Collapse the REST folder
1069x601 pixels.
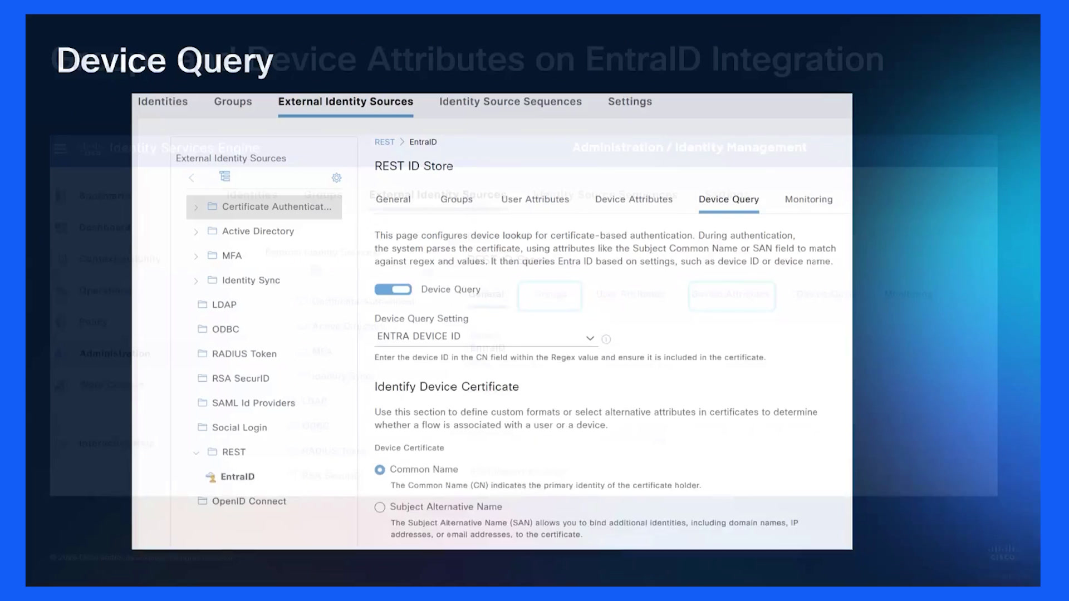tap(196, 452)
